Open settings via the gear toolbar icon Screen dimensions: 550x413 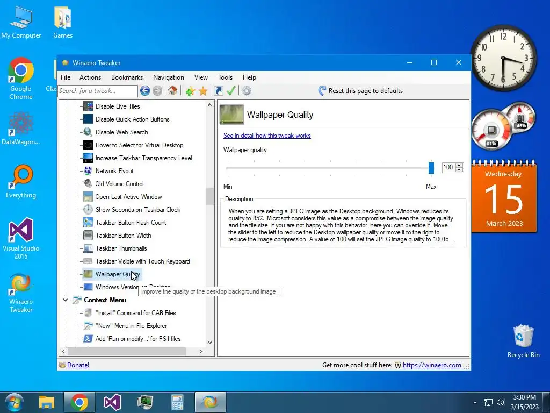coord(247,91)
